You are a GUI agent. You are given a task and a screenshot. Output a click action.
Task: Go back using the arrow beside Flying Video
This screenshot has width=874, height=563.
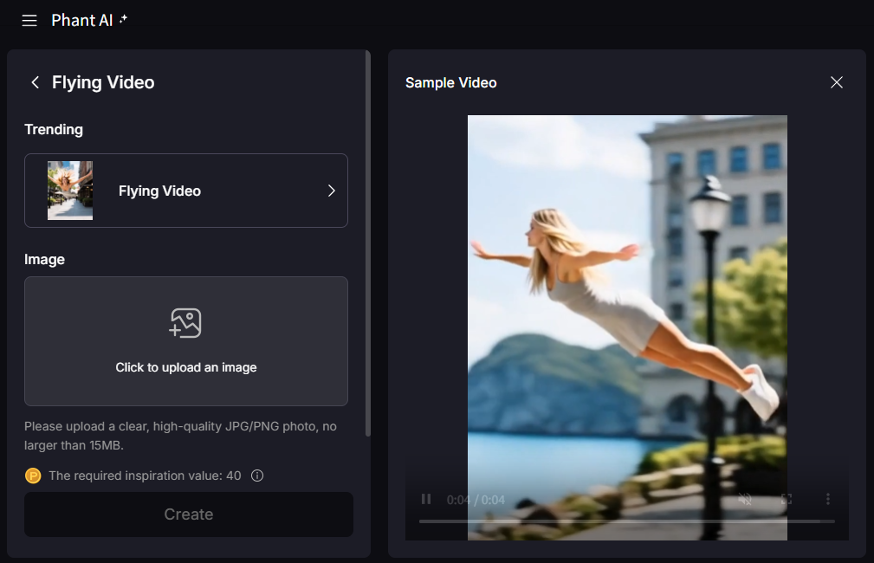35,82
